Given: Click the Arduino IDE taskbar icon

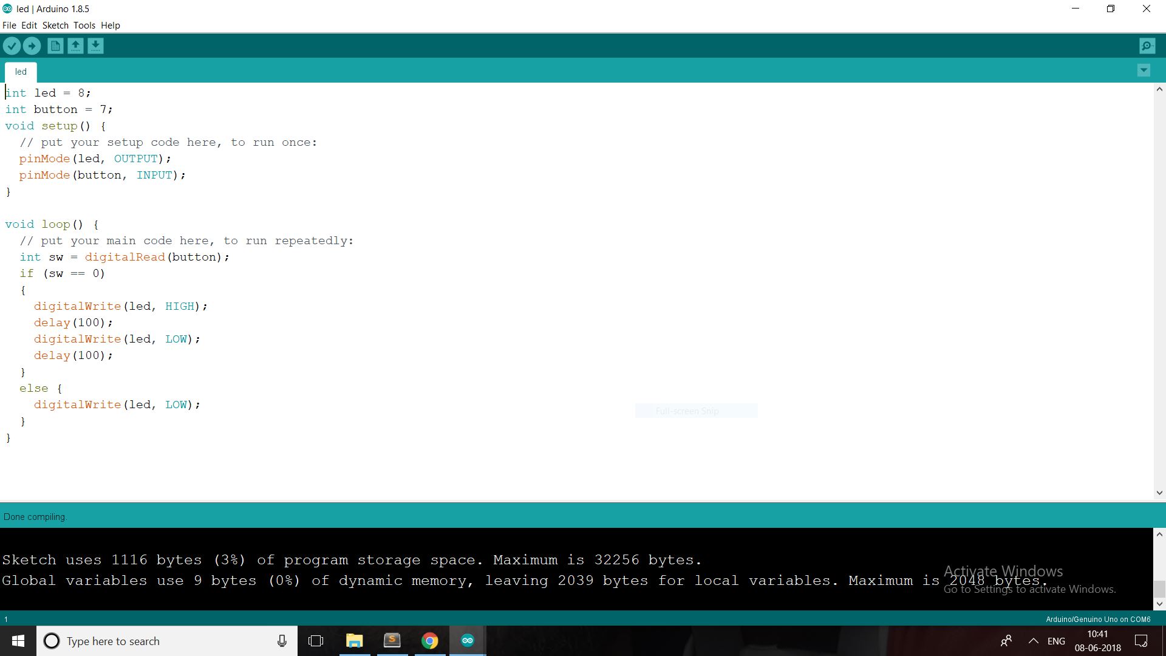Looking at the screenshot, I should click(x=467, y=641).
